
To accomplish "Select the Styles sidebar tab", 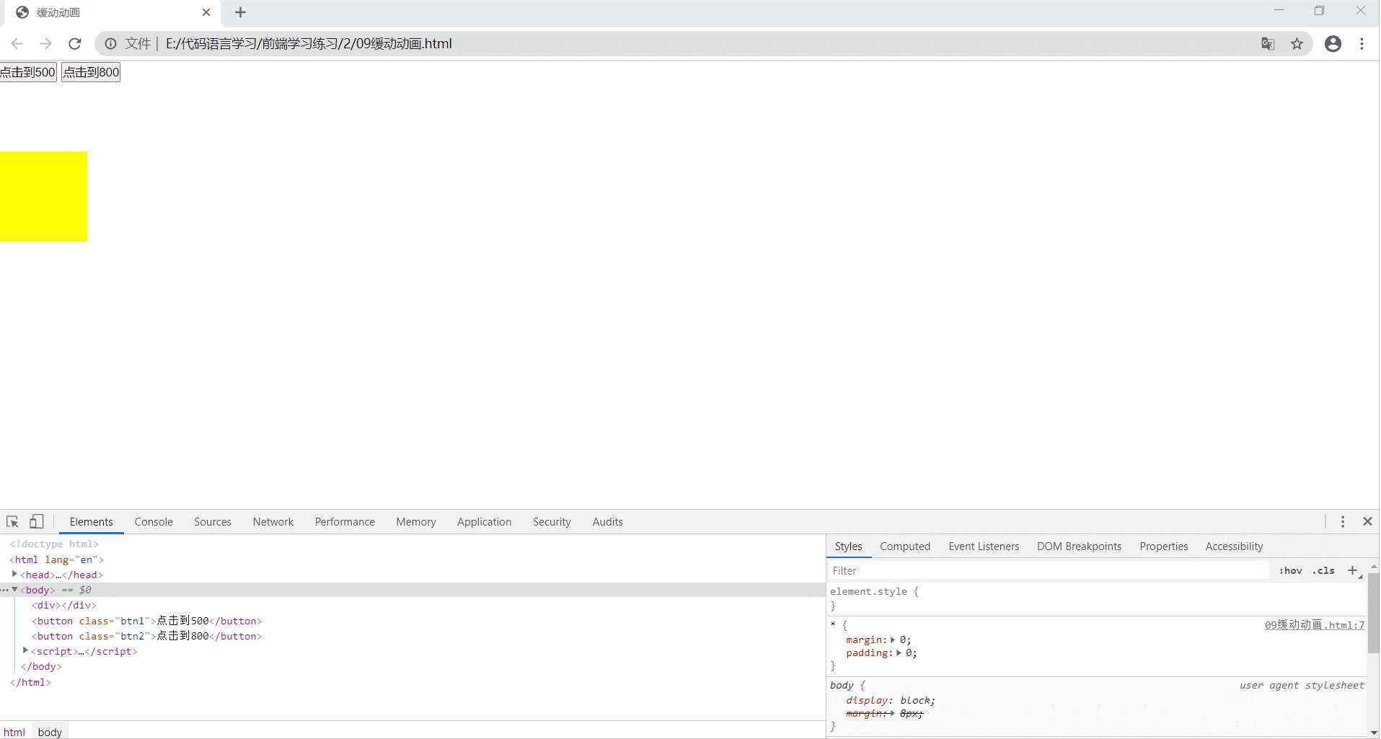I will (x=849, y=546).
